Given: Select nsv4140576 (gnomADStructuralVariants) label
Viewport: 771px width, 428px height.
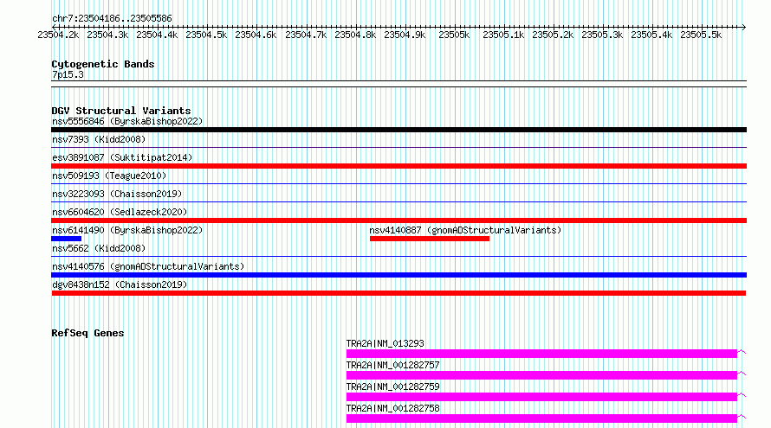Looking at the screenshot, I should click(x=148, y=266).
